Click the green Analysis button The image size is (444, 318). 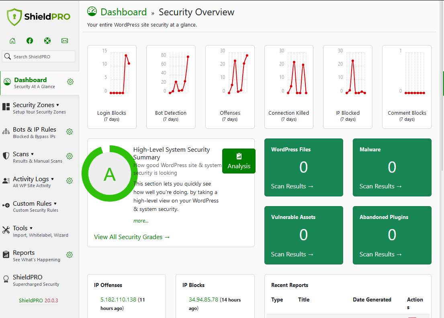(x=239, y=161)
